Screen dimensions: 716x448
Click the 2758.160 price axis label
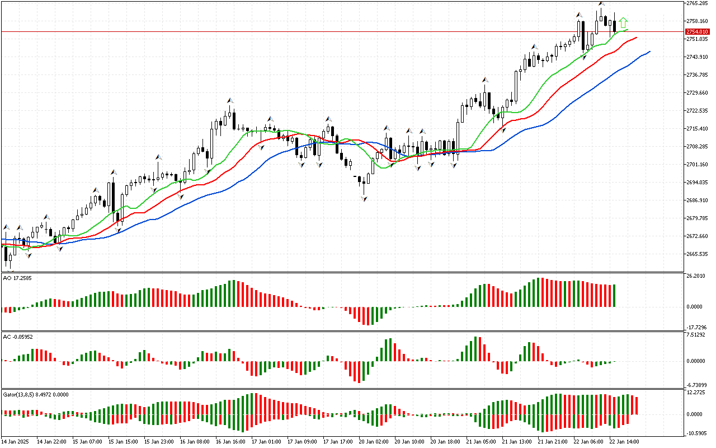tap(697, 21)
